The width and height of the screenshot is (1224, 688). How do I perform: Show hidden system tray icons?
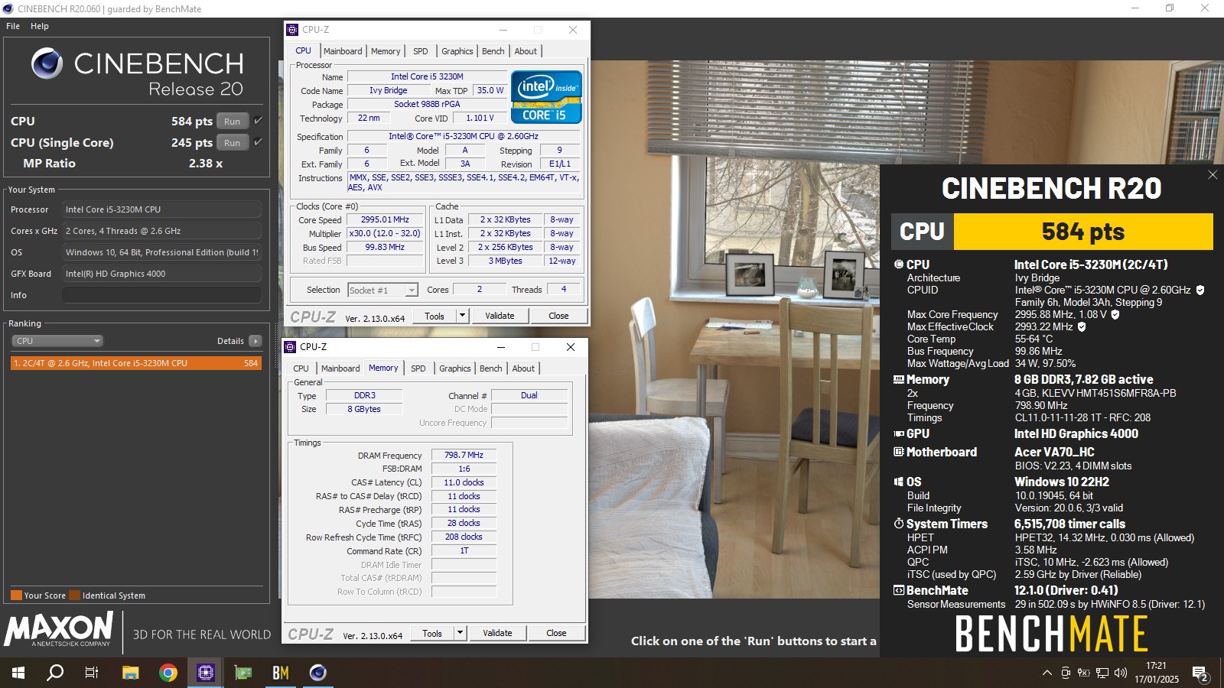coord(1047,673)
